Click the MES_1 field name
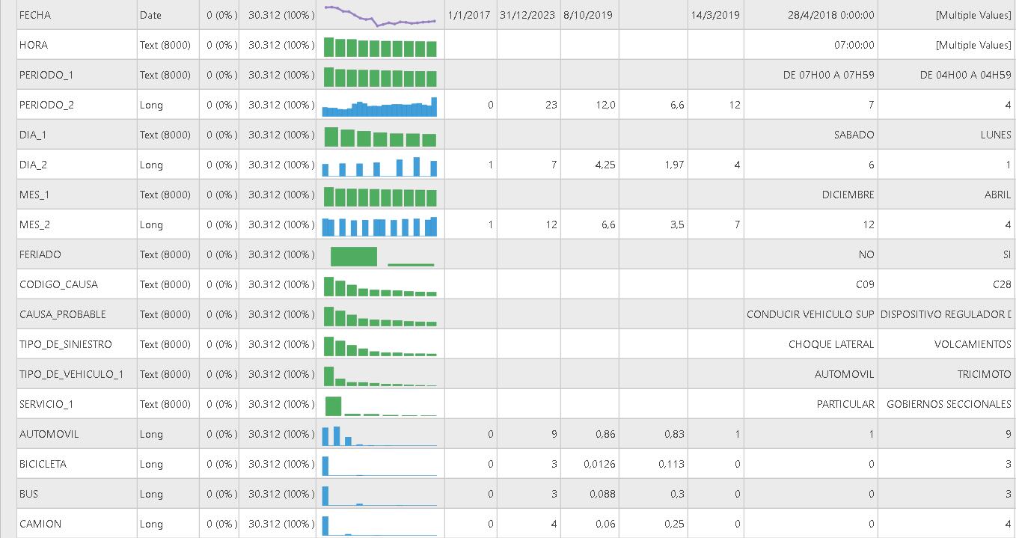1016x538 pixels. click(x=34, y=195)
